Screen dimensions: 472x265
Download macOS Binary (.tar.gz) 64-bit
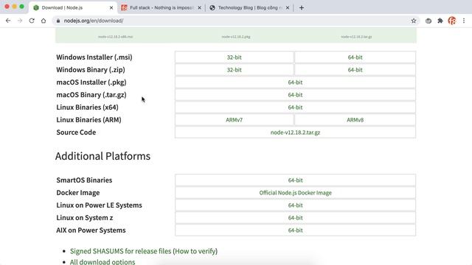pos(295,95)
